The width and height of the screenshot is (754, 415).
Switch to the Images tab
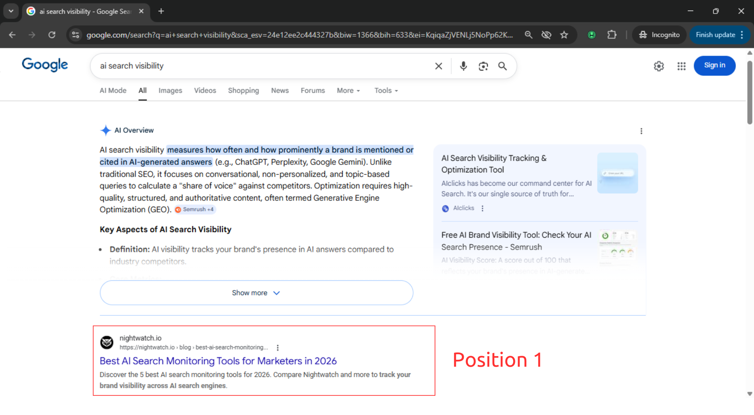(170, 91)
